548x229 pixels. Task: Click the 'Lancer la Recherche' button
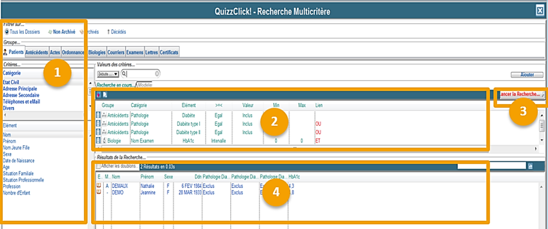[x=520, y=94]
